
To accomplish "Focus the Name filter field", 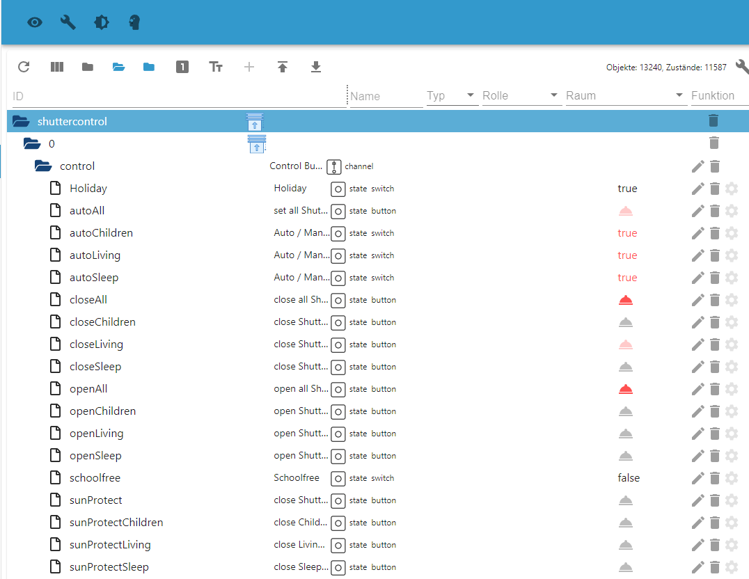I will point(386,97).
